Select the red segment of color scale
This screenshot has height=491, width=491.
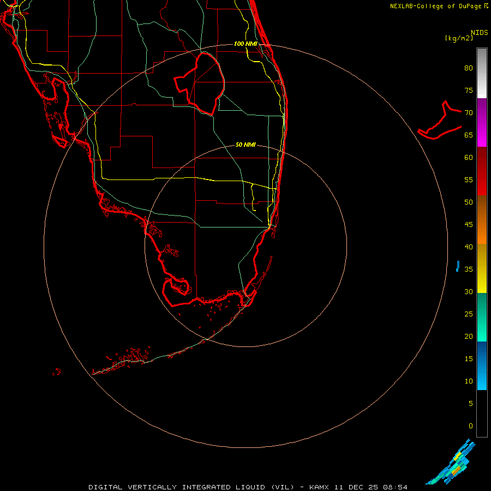point(482,171)
